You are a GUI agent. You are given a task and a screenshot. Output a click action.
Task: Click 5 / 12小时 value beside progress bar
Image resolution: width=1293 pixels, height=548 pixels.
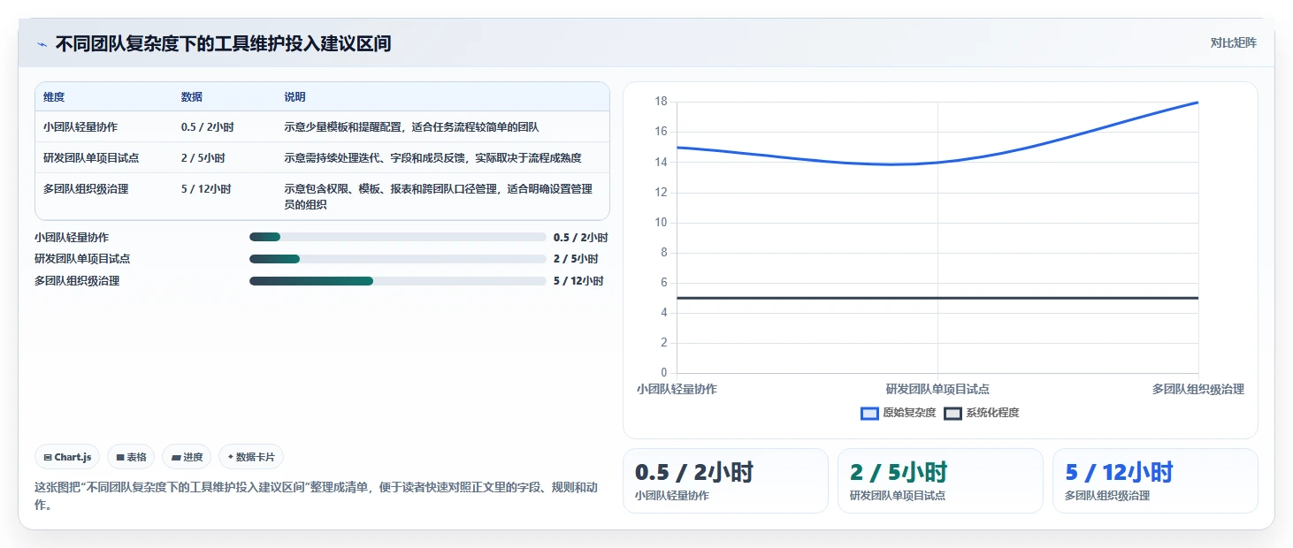coord(578,281)
